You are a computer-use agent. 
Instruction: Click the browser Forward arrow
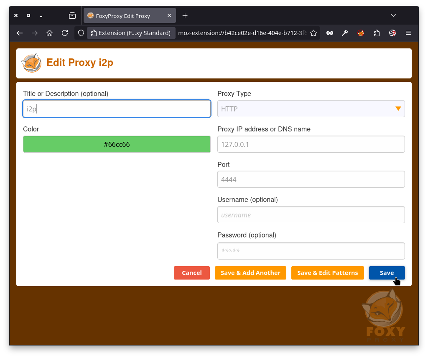[x=35, y=33]
